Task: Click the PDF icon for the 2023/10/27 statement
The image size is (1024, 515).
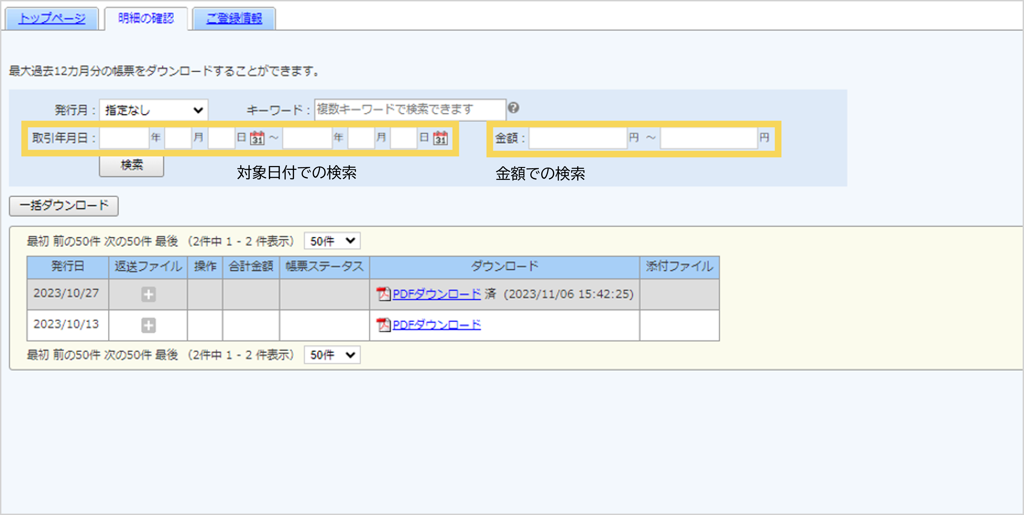Action: [383, 294]
